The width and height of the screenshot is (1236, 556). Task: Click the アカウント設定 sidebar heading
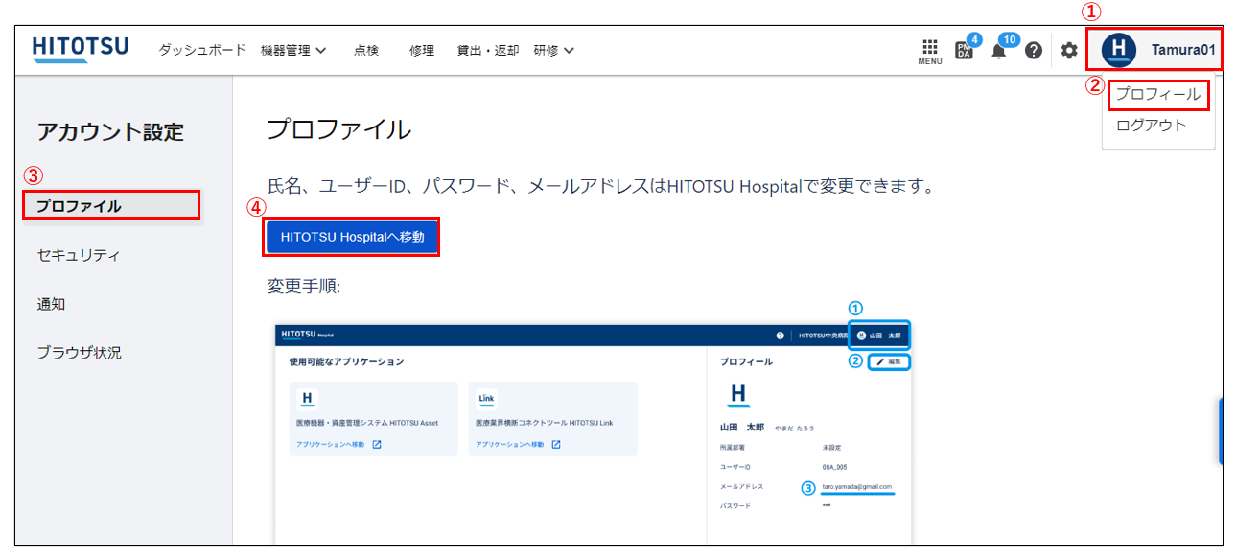pos(110,131)
